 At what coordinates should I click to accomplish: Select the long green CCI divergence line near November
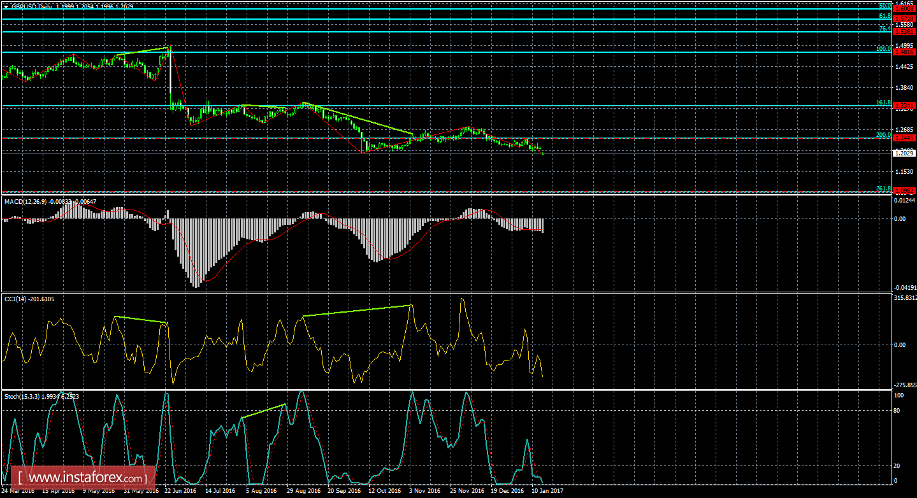tap(356, 311)
